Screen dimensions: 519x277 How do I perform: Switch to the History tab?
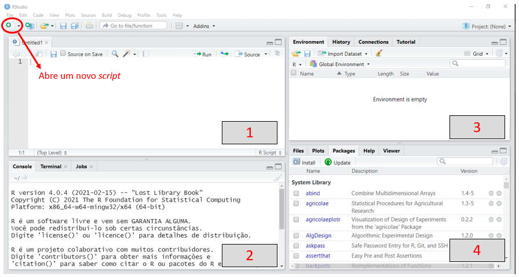[341, 42]
